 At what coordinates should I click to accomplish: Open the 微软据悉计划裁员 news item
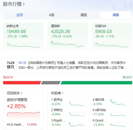click(x=73, y=65)
